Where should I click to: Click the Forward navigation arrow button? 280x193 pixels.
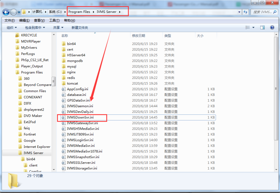coord(14,12)
